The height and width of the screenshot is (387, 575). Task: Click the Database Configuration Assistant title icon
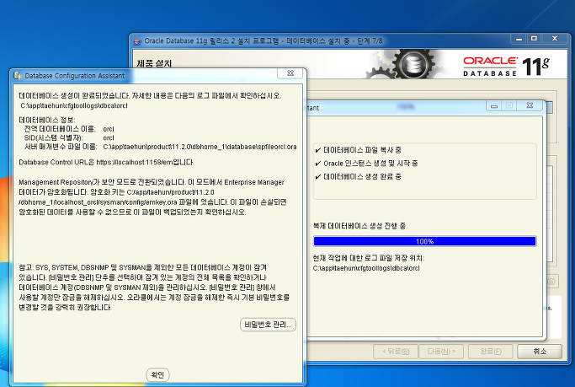(x=18, y=76)
